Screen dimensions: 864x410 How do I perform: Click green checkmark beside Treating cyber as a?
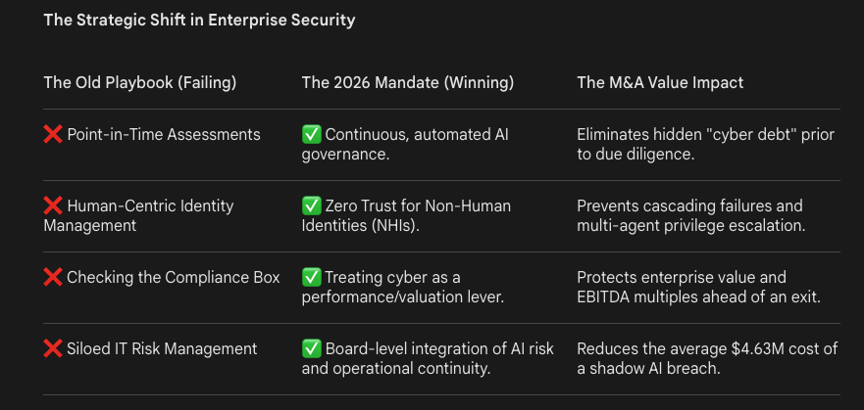click(311, 278)
